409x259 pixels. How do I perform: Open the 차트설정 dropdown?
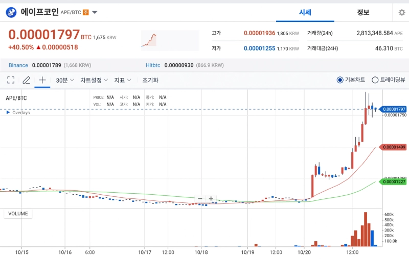click(94, 80)
